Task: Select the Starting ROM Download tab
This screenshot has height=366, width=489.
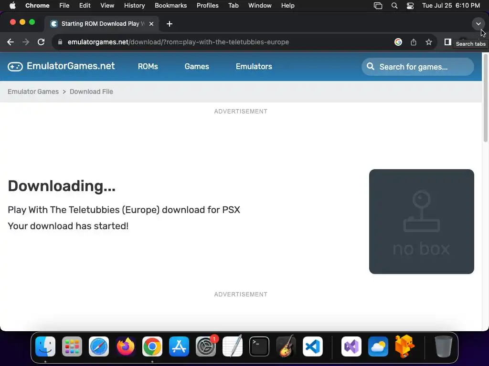Action: click(102, 24)
